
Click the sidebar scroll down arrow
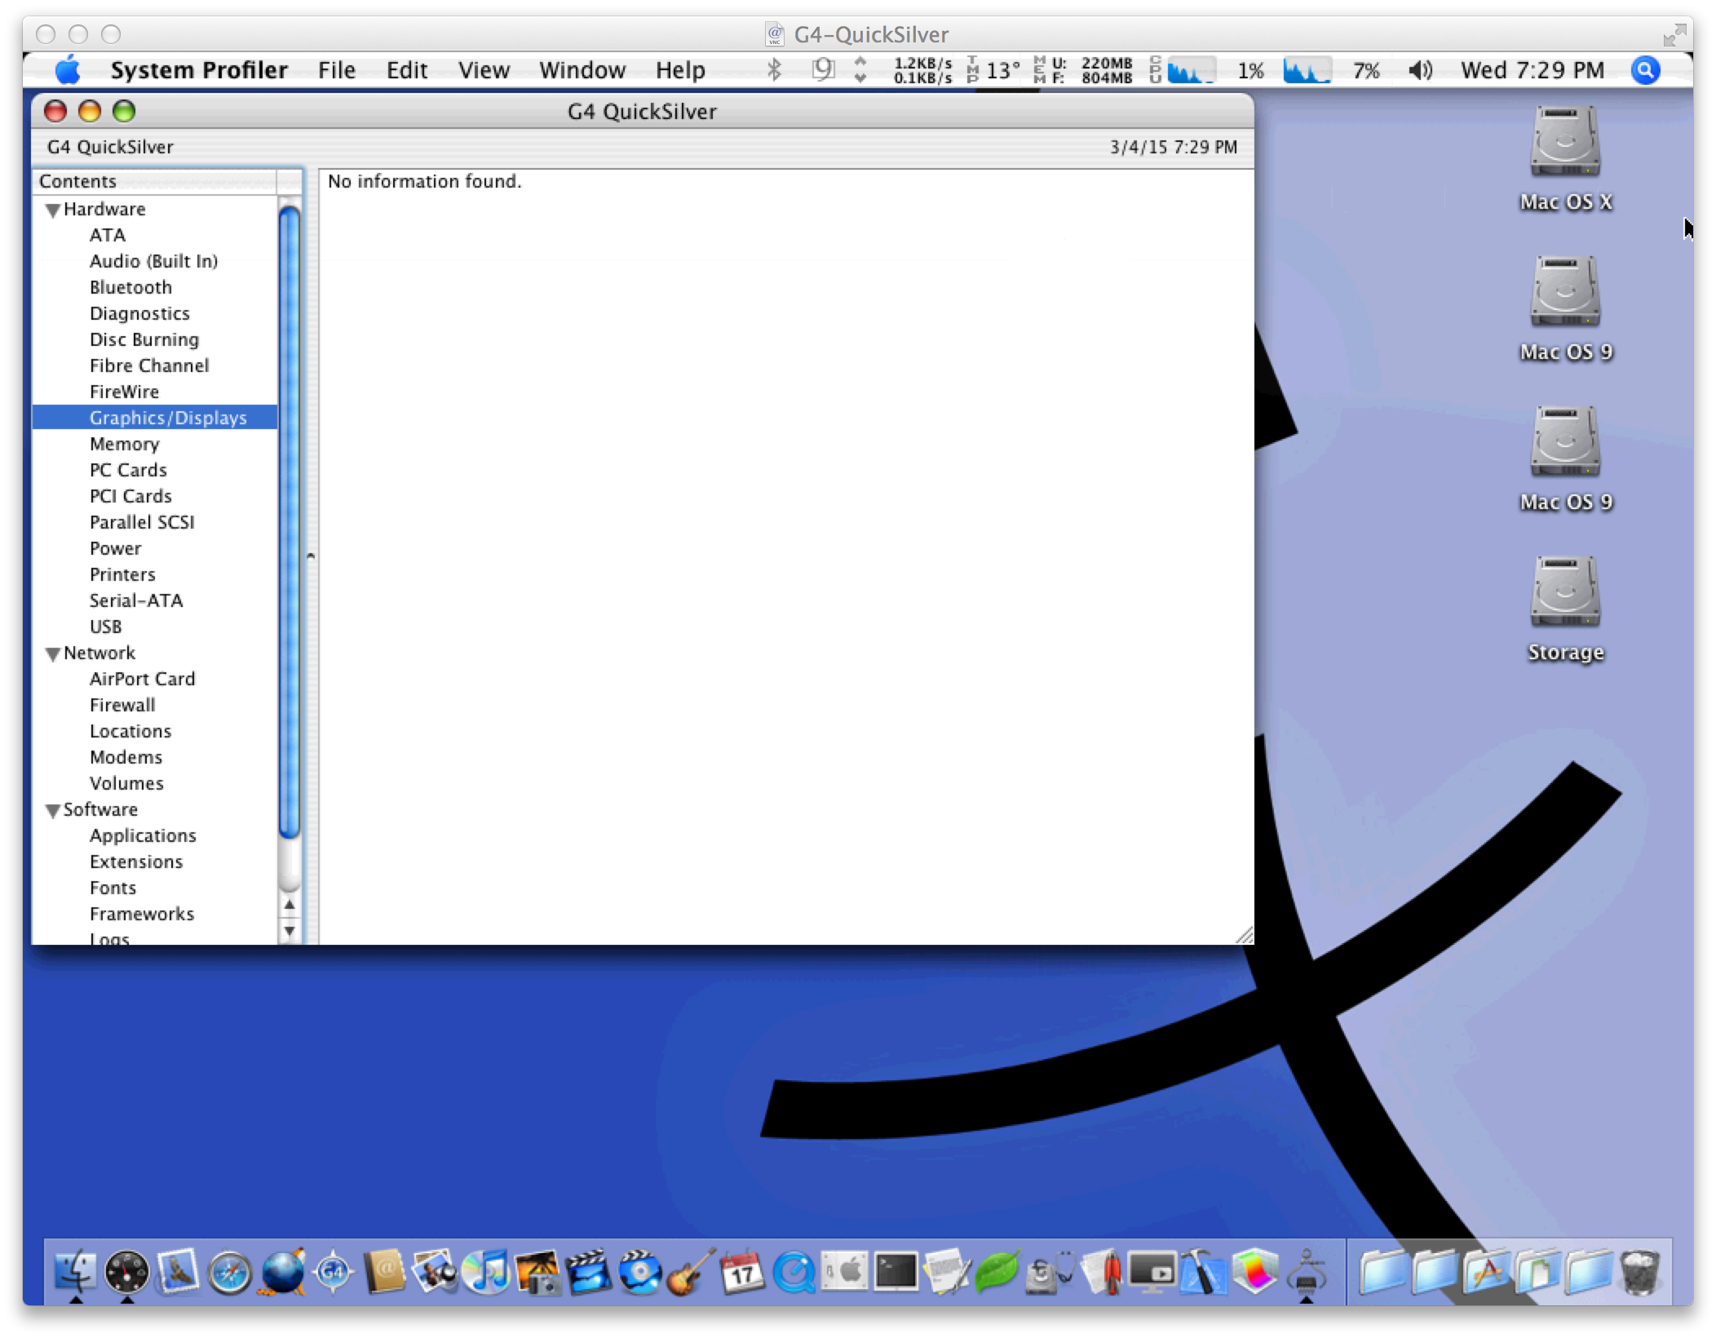pos(290,931)
